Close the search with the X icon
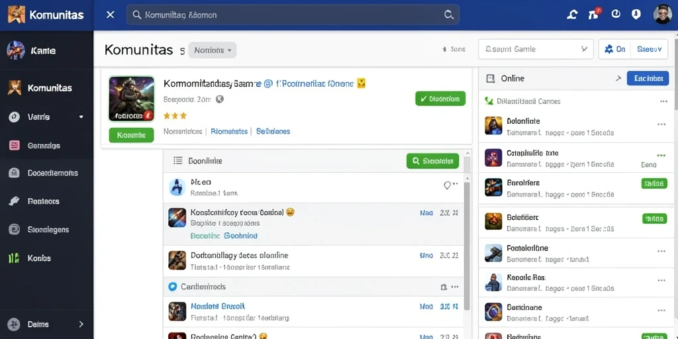The height and width of the screenshot is (339, 678). pyautogui.click(x=111, y=15)
